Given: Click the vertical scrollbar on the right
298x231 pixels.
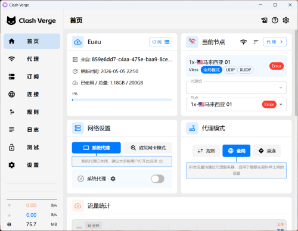Looking at the screenshot, I should coord(296,73).
